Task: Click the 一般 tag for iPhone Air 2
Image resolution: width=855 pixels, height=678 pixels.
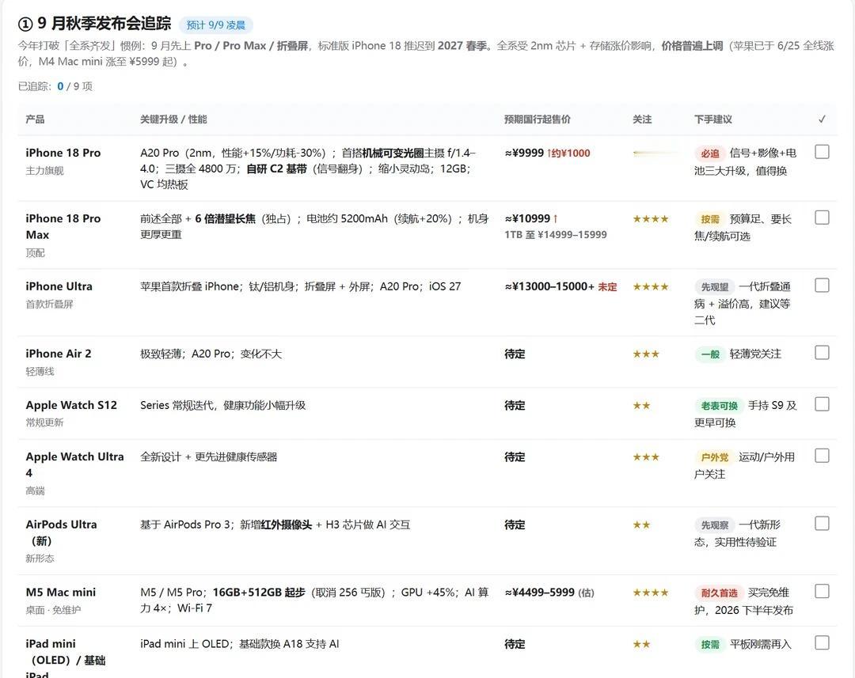Action: (709, 354)
